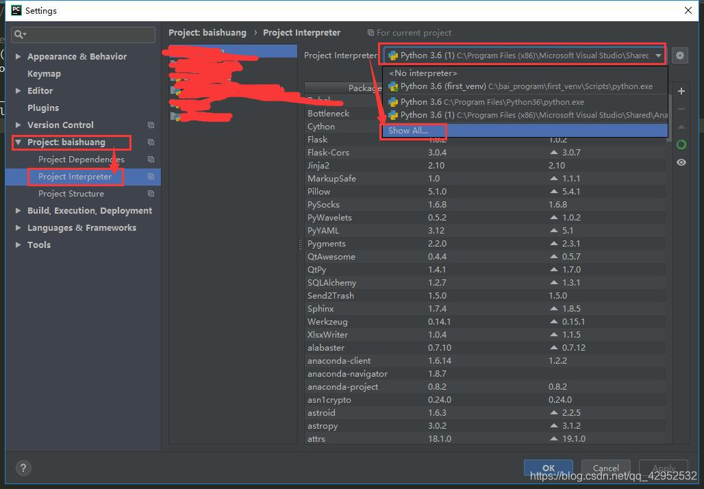704x489 pixels.
Task: Click the Cancel button
Action: click(605, 468)
